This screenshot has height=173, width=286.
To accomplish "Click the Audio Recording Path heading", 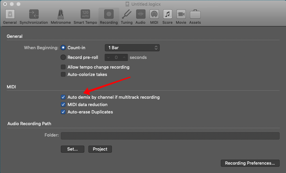I will (x=29, y=123).
